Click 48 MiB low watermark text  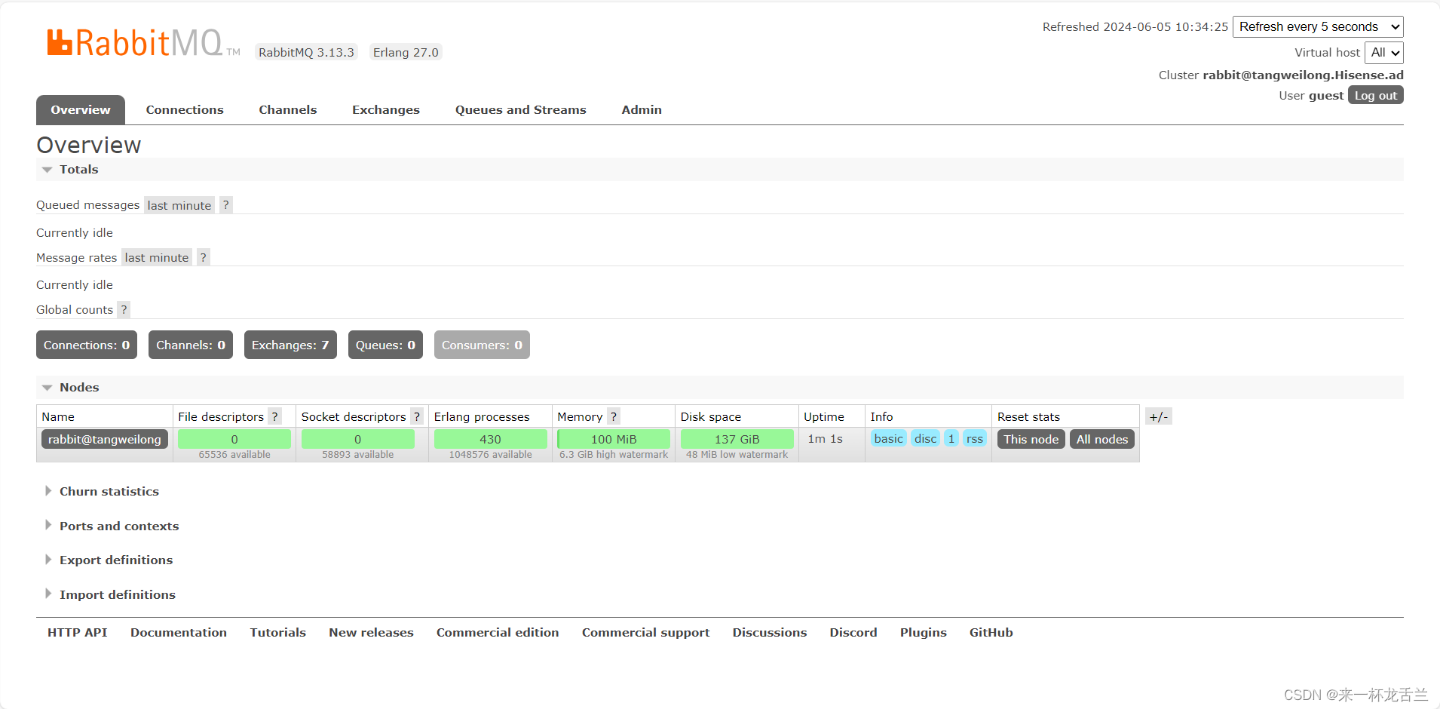coord(737,455)
